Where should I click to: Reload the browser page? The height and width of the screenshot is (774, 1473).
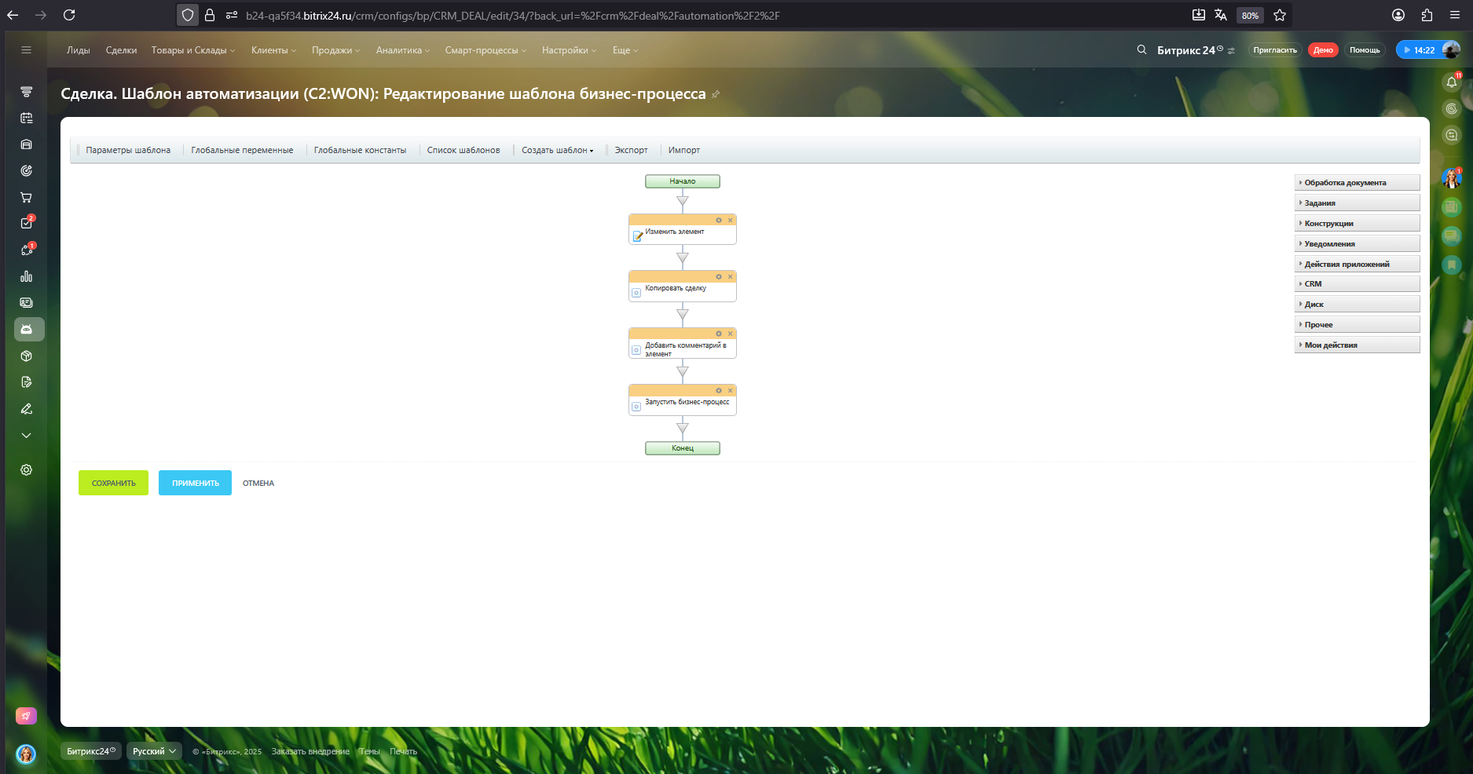tap(69, 15)
